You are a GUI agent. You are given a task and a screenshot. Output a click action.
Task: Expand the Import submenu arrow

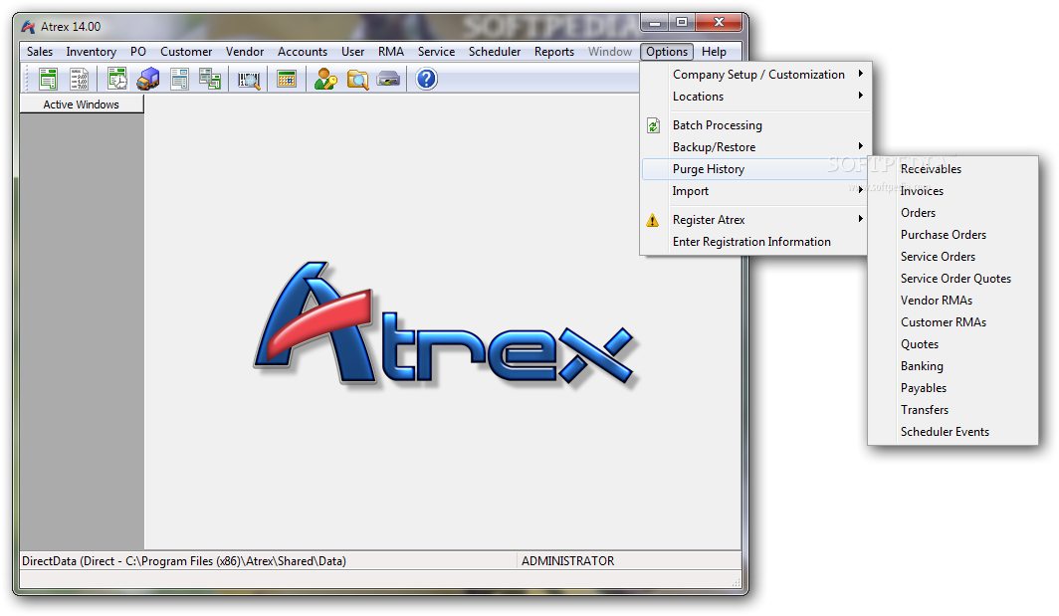coord(860,190)
